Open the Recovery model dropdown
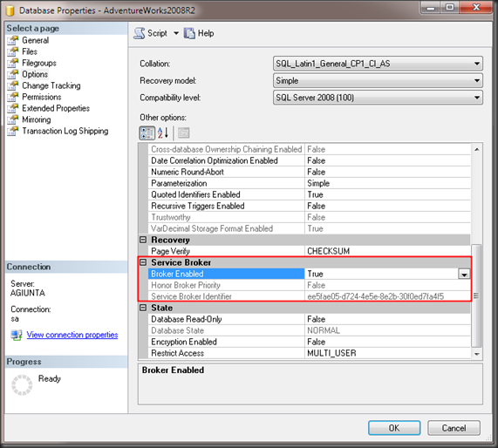Screen dimensions: 498x448 coord(378,81)
